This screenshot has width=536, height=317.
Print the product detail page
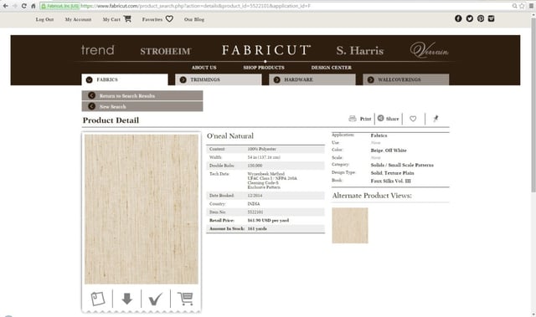coord(360,119)
